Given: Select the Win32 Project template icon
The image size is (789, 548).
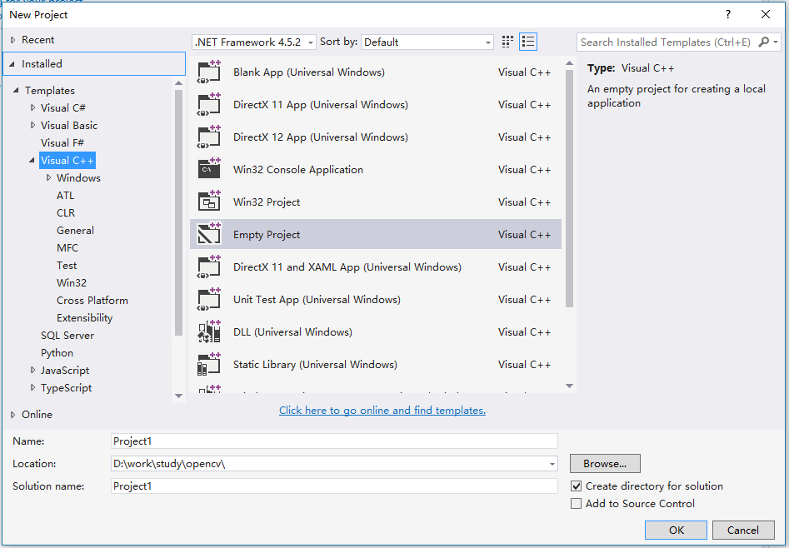Looking at the screenshot, I should pyautogui.click(x=209, y=202).
